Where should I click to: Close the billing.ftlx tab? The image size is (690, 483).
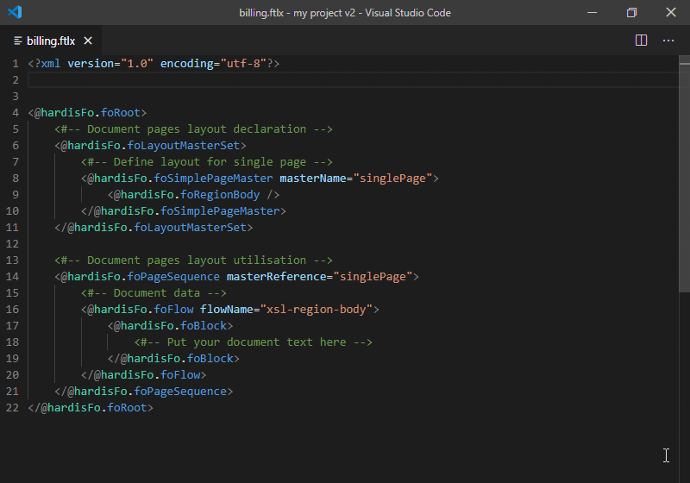88,41
